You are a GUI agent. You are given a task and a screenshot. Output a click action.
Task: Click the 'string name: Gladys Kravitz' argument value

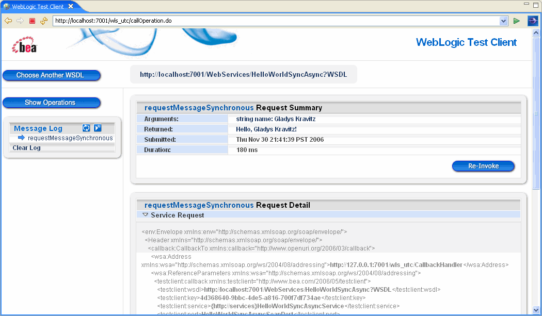276,119
